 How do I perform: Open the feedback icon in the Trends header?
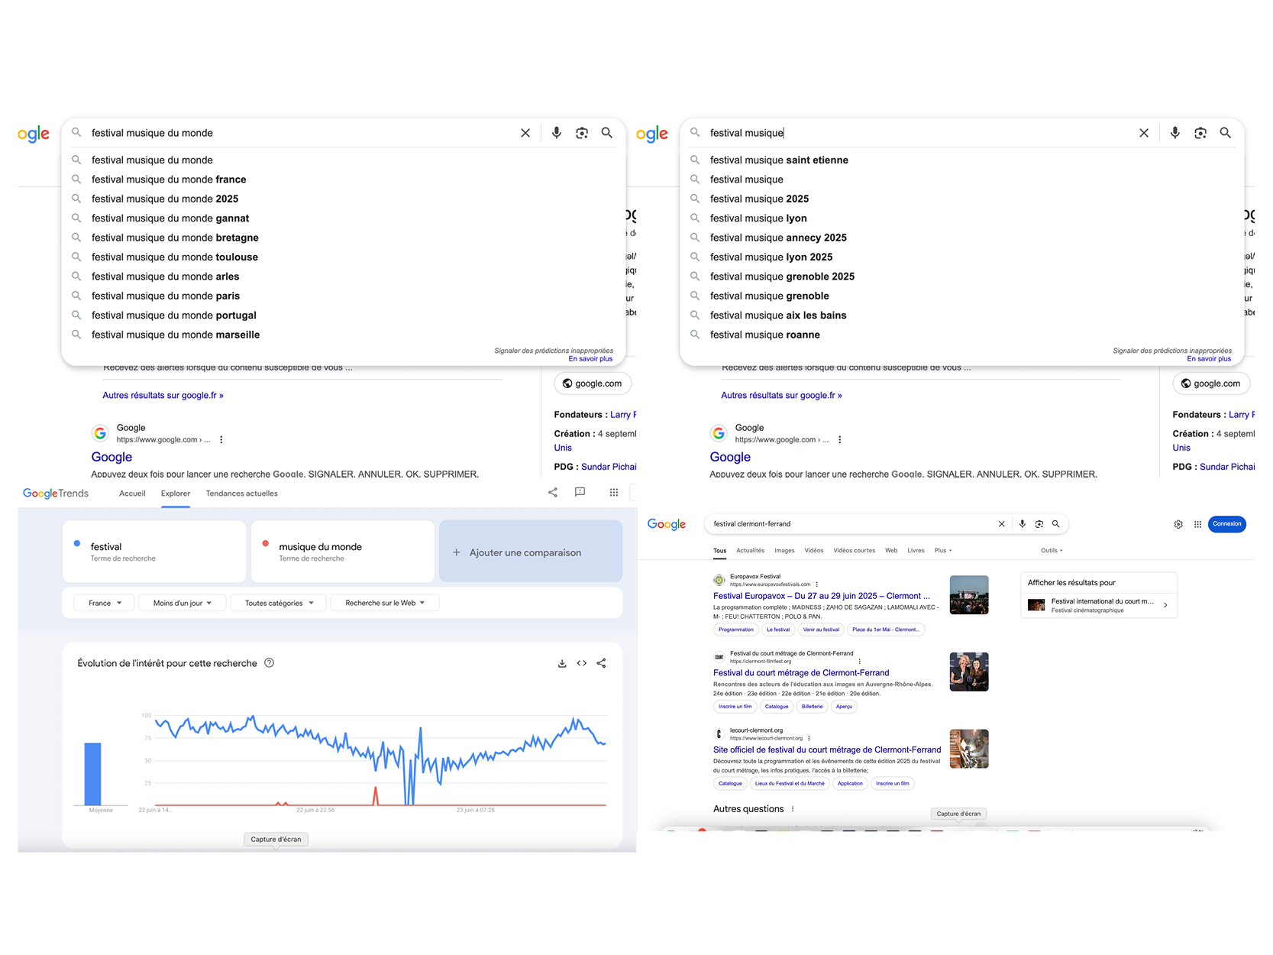[x=580, y=492]
